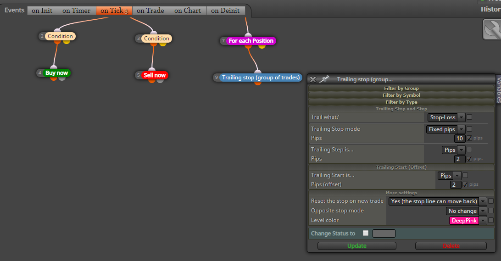The width and height of the screenshot is (501, 261).
Task: Enable the Change Status to checkbox
Action: click(366, 233)
